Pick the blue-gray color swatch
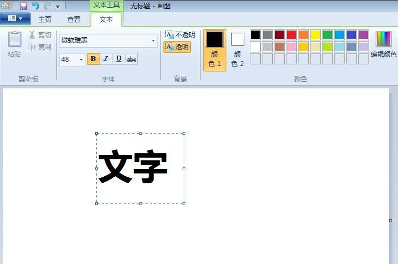 click(x=352, y=47)
